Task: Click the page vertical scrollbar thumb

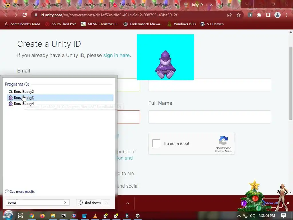Action: tap(290, 83)
